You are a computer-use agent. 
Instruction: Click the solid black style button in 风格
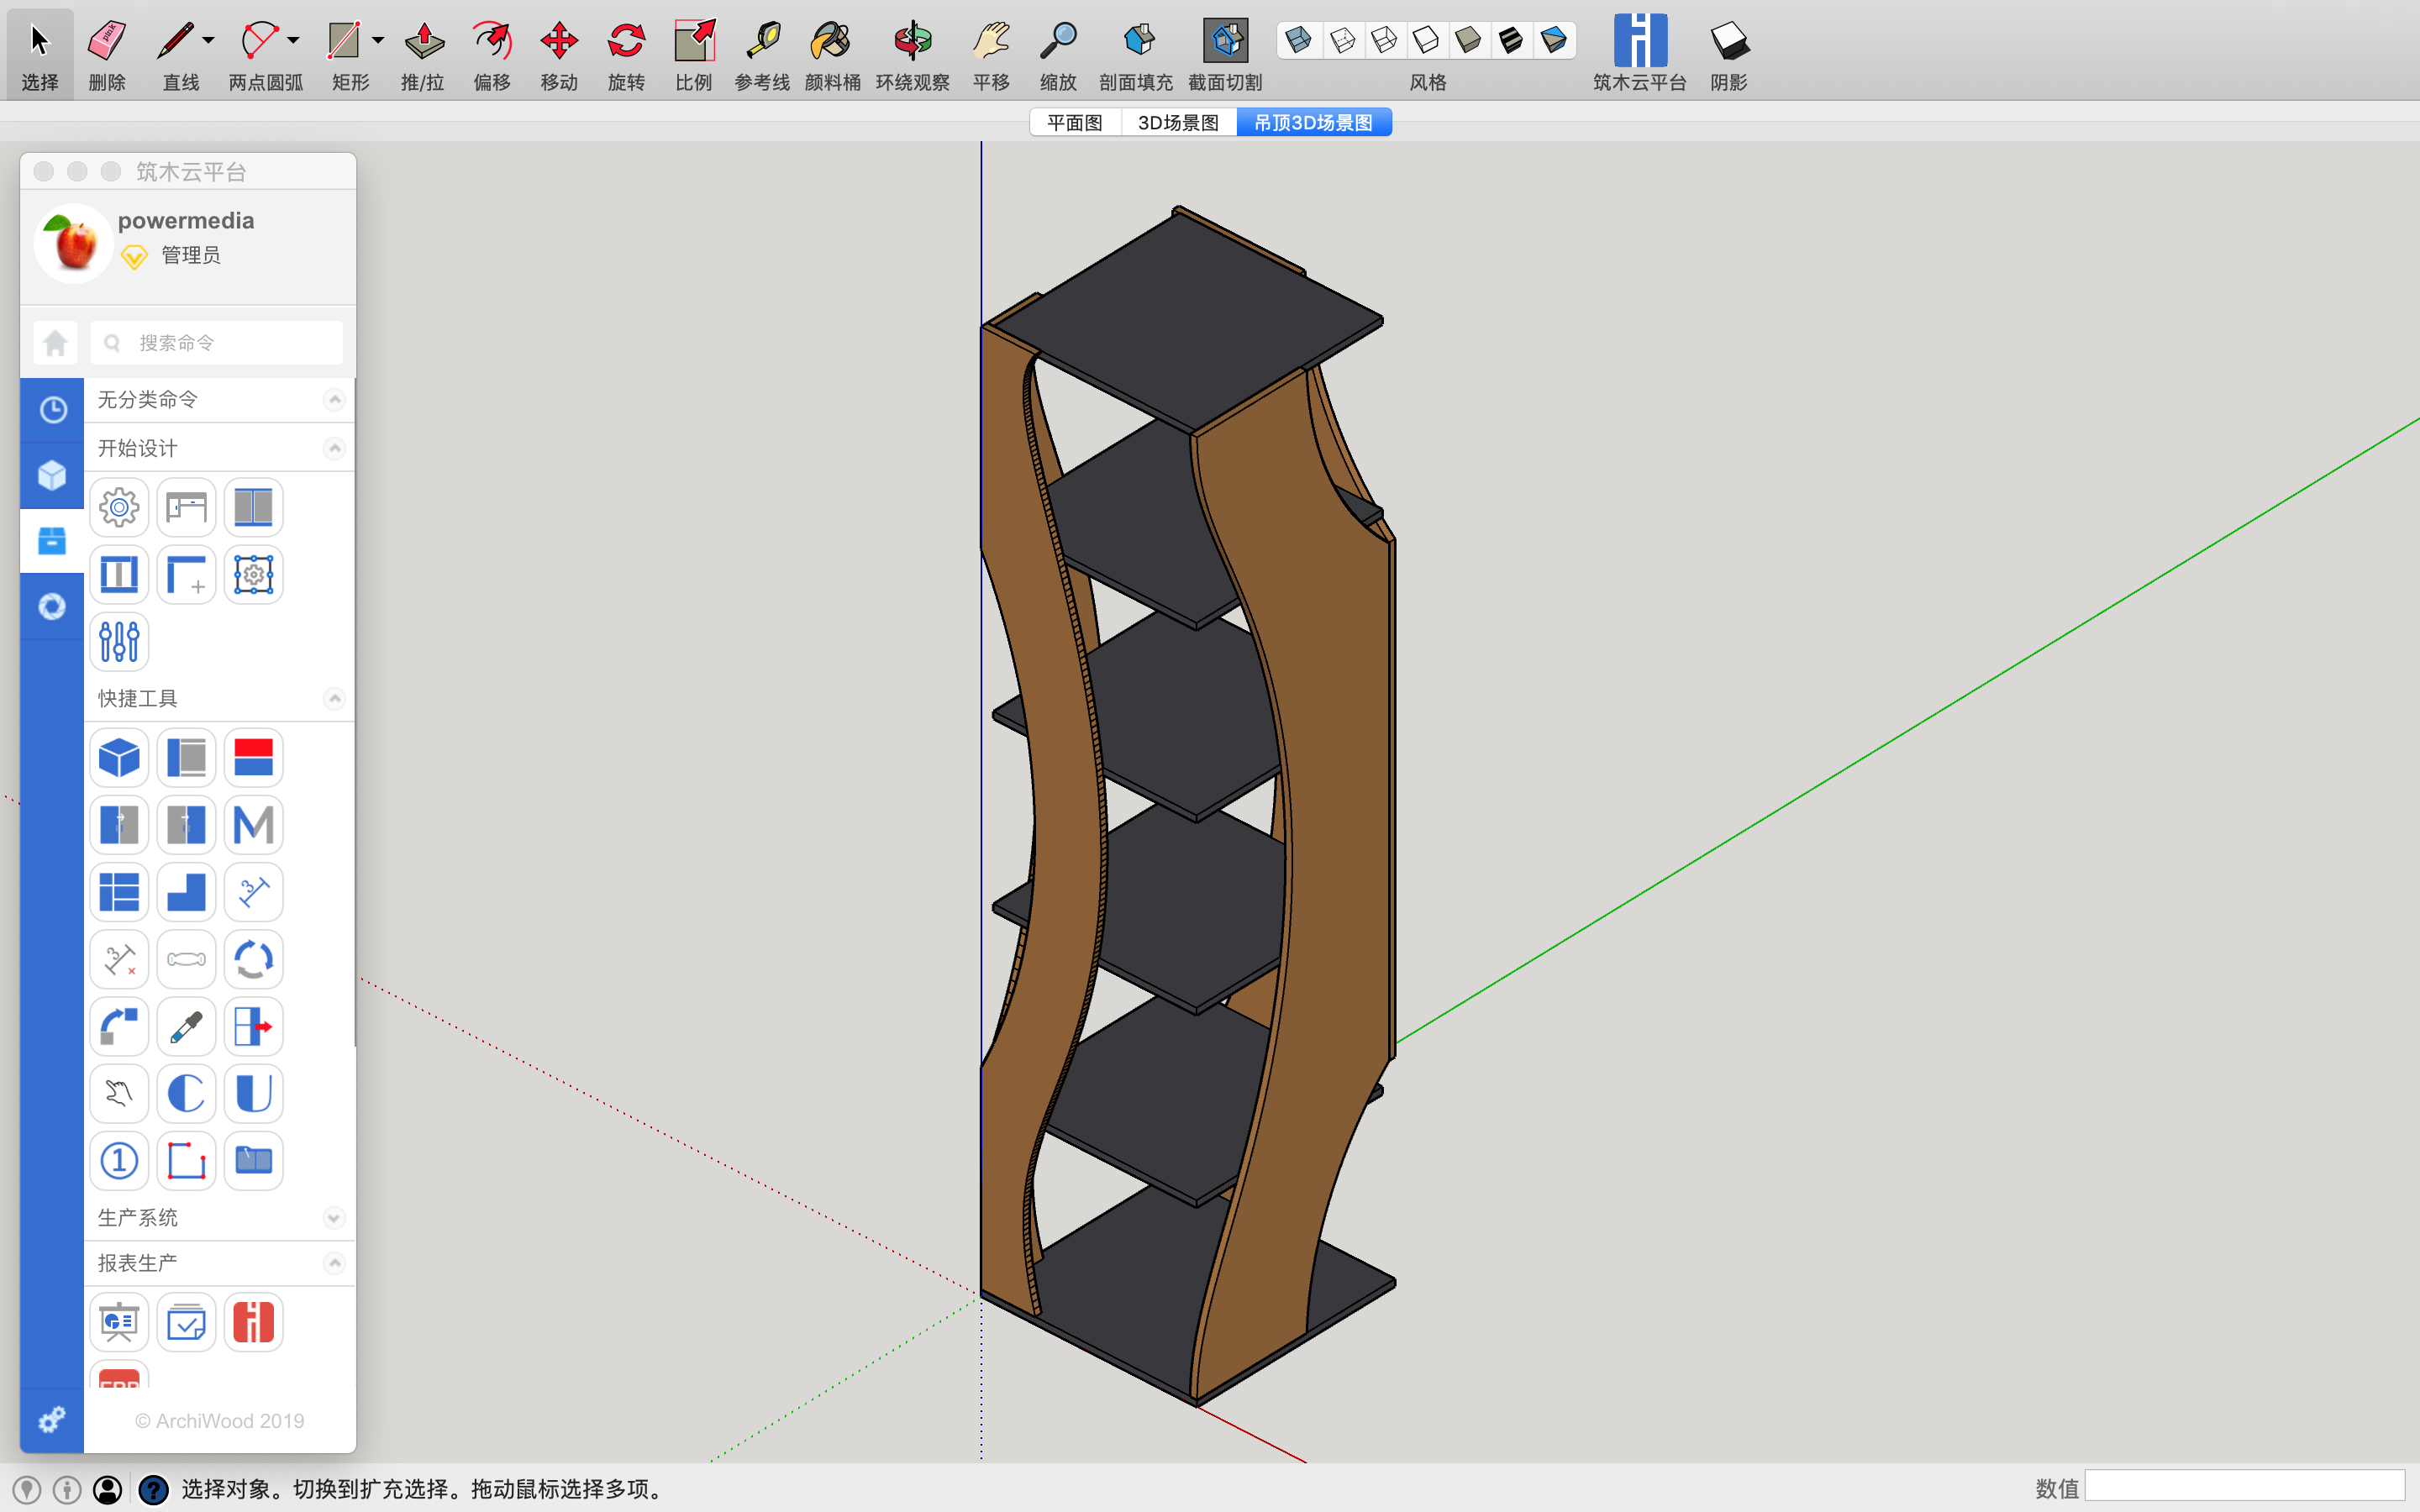pyautogui.click(x=1510, y=40)
